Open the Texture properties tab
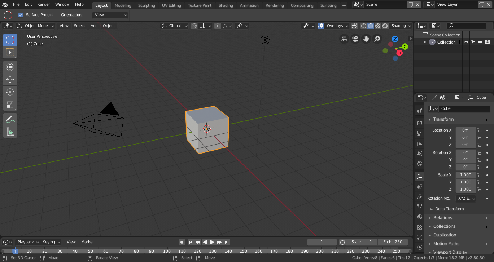This screenshot has width=494, height=262. pos(419,227)
